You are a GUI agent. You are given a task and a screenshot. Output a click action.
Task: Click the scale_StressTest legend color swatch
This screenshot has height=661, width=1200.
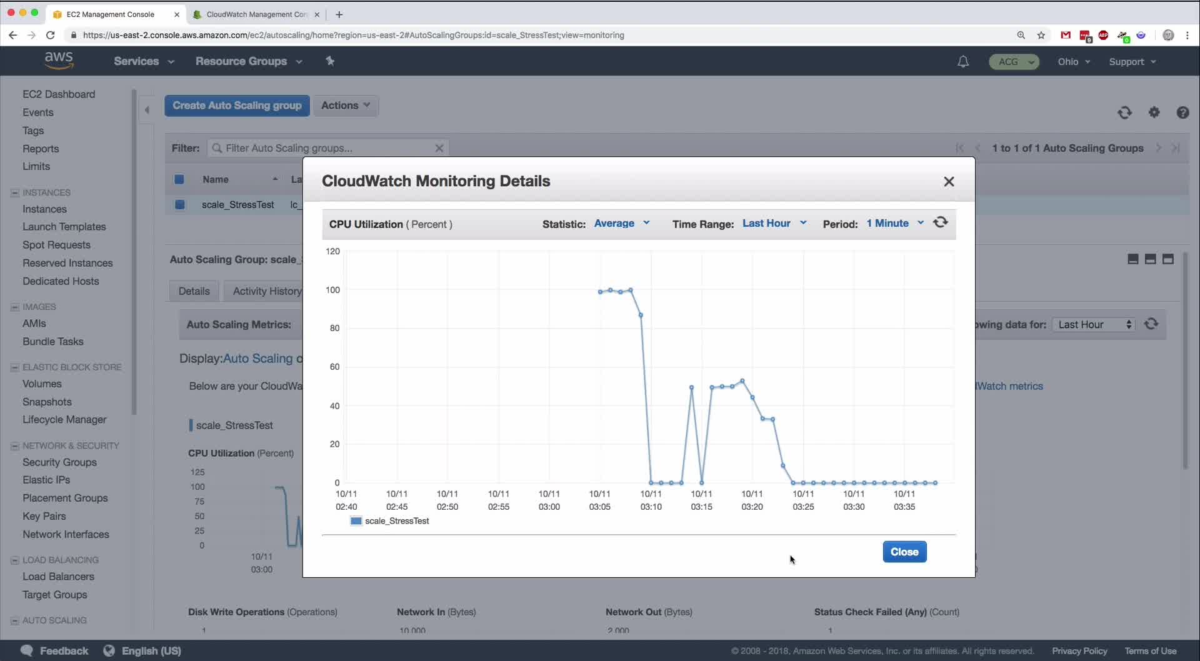pyautogui.click(x=356, y=521)
